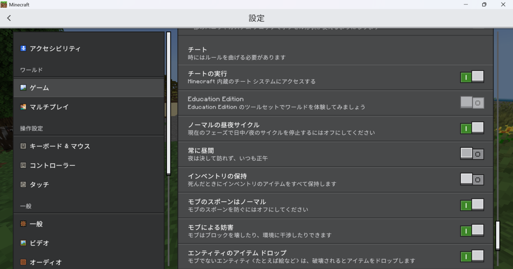The image size is (513, 269).
Task: Click the オーディオ icon in the sidebar
Action: [x=23, y=262]
